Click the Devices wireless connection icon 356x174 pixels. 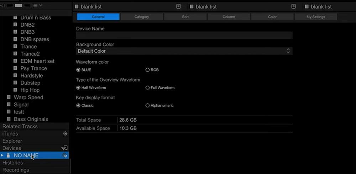[x=64, y=148]
